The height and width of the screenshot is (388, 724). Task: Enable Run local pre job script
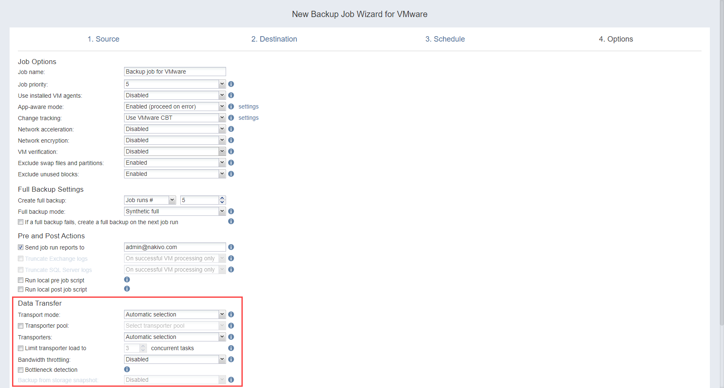click(20, 280)
